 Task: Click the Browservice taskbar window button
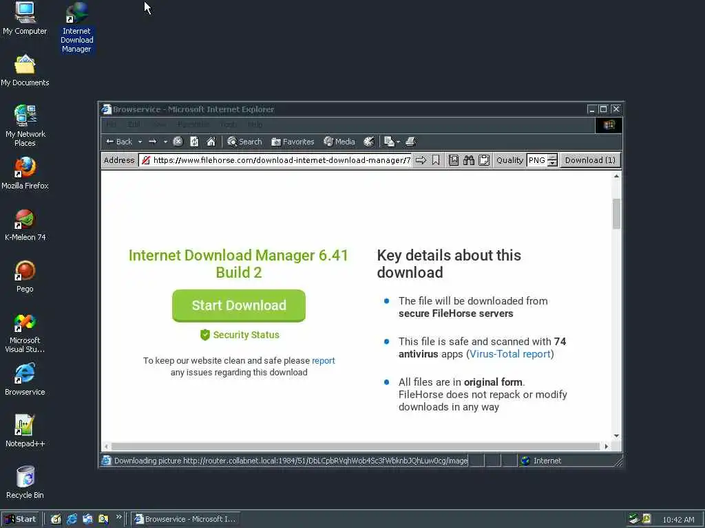(x=185, y=519)
